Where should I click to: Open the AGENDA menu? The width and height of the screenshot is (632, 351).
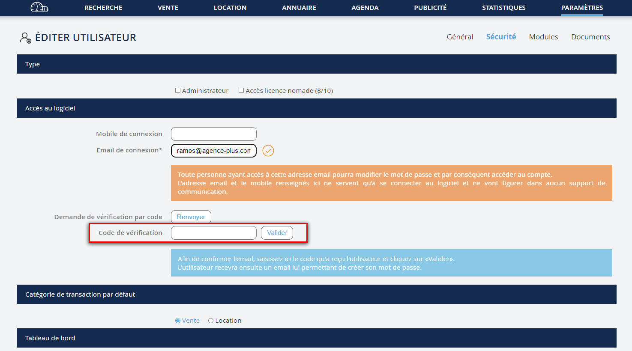[365, 8]
